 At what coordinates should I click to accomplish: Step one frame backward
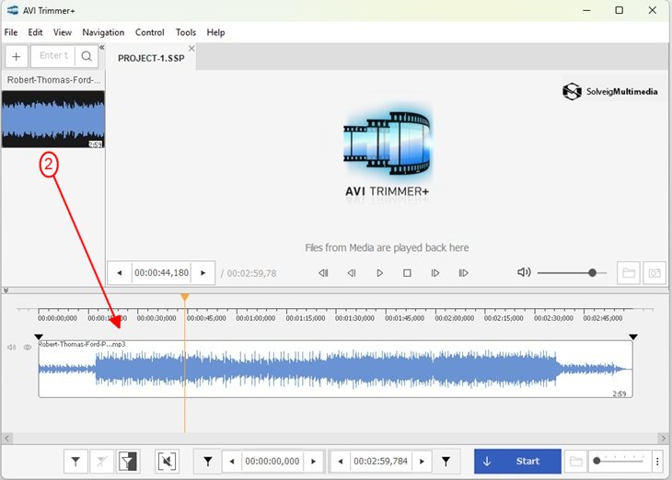tap(352, 273)
